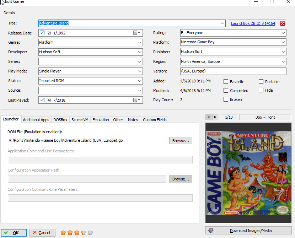Screen dimensions: 295x238
Task: Mark the game as Broken
Action: (x=226, y=99)
